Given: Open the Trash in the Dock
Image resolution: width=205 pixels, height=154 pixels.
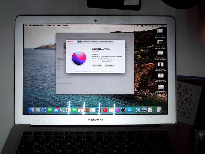Looking at the screenshot, I should pyautogui.click(x=159, y=110).
